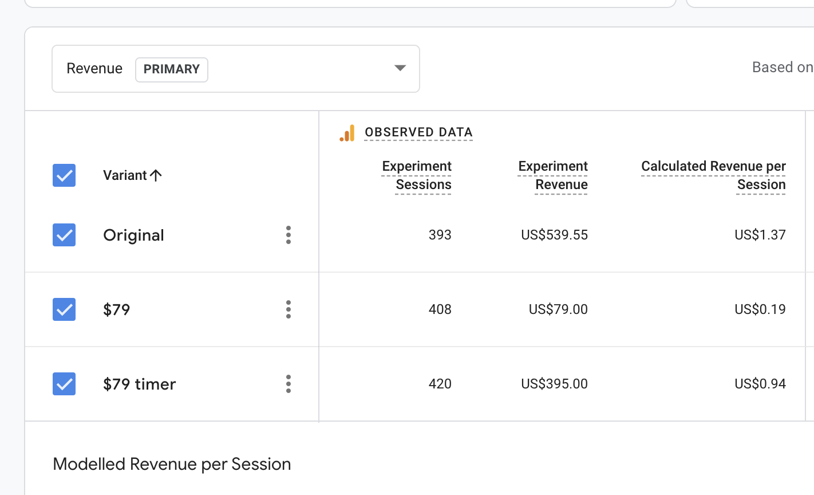
Task: Select the $79 variant name
Action: click(x=117, y=309)
